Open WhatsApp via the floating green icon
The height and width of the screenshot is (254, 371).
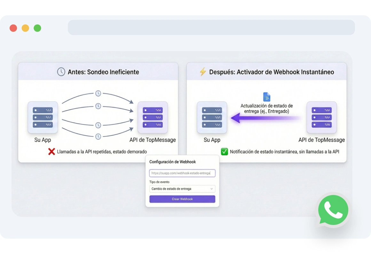point(333,210)
